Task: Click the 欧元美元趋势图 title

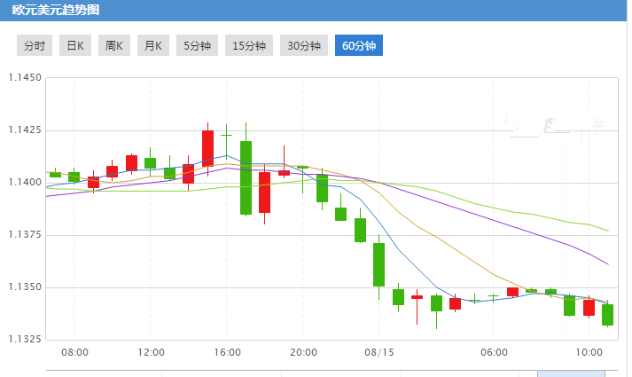Action: pyautogui.click(x=51, y=11)
